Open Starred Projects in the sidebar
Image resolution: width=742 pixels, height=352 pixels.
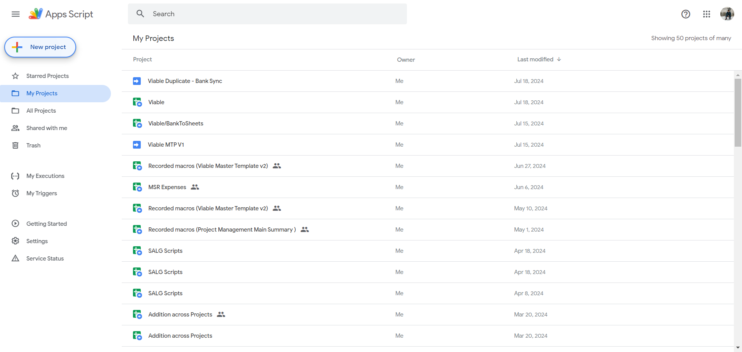(x=48, y=76)
